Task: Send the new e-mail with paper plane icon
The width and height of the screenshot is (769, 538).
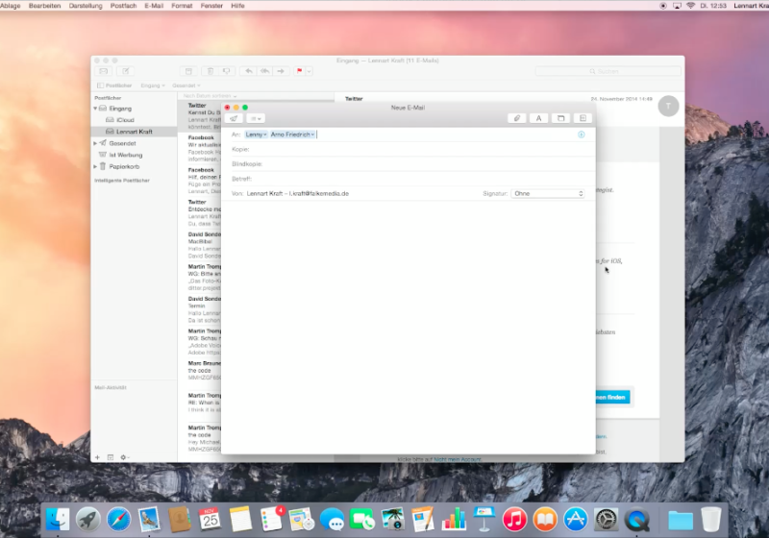Action: [x=234, y=118]
